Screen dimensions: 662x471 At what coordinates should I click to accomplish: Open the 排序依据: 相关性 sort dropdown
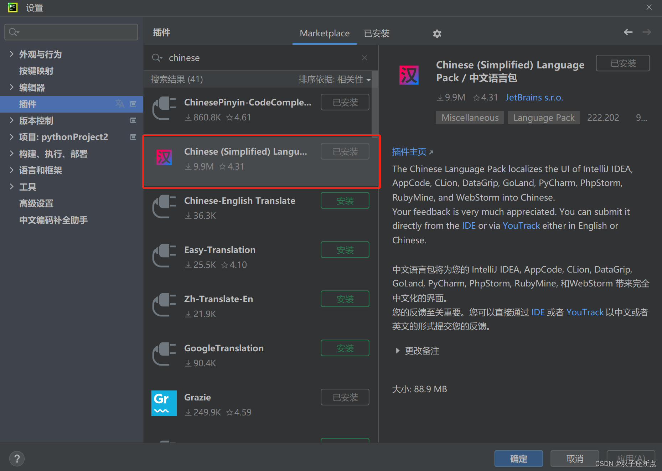tap(335, 79)
